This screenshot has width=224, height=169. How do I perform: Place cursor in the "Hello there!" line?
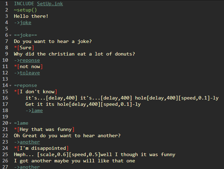tap(31, 16)
